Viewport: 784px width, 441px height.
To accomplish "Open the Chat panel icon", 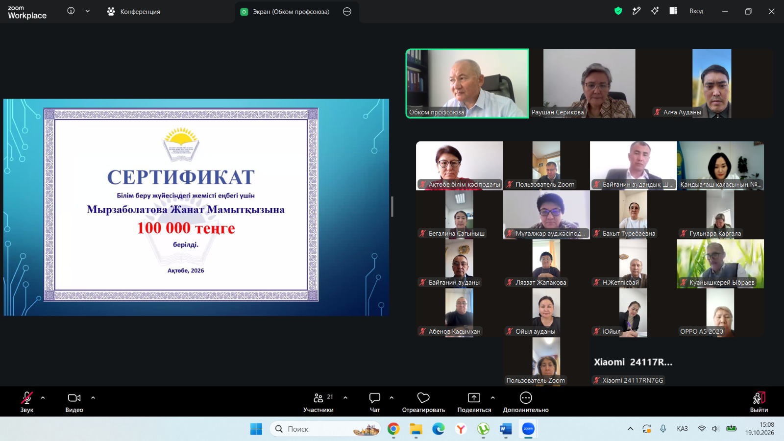I will [375, 398].
